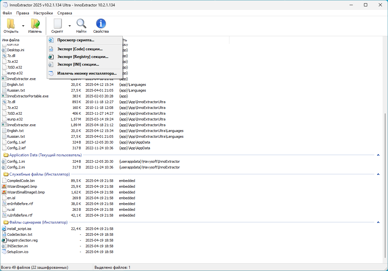Choose Экспорт [Registry] секции menu entry

point(85,57)
